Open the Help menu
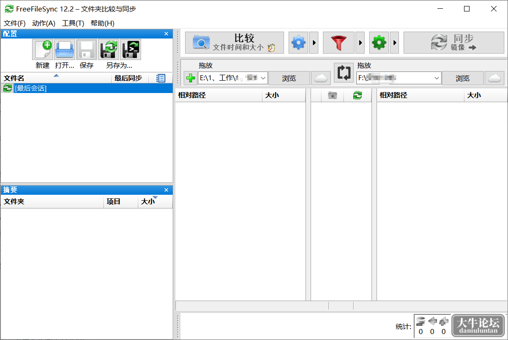Viewport: 508px width, 340px height. 102,23
